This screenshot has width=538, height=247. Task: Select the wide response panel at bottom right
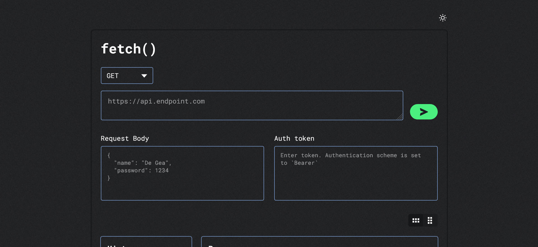319,242
